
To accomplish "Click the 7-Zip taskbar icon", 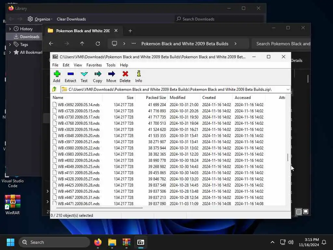I will click(141, 242).
